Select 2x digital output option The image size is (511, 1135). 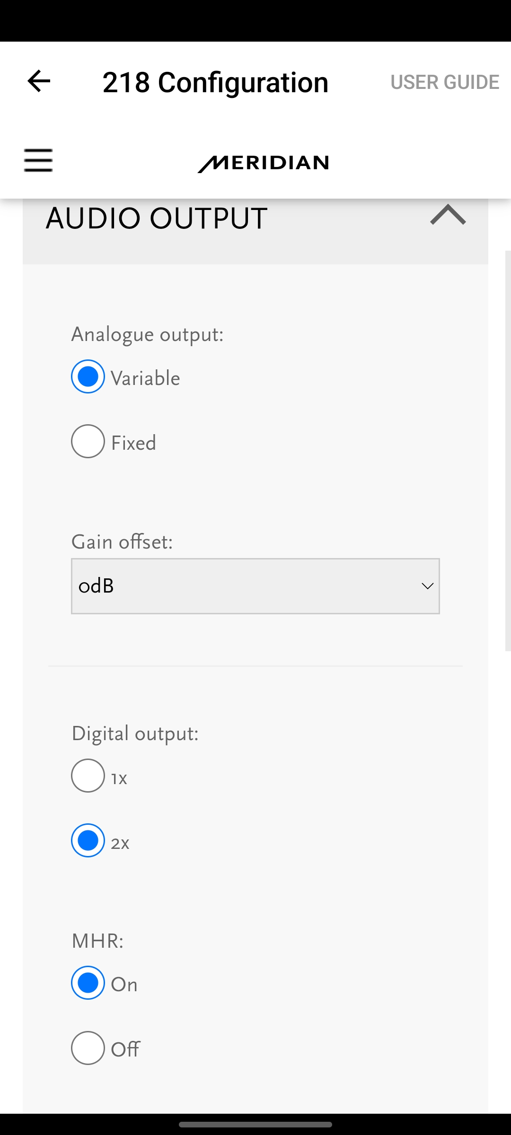point(88,840)
